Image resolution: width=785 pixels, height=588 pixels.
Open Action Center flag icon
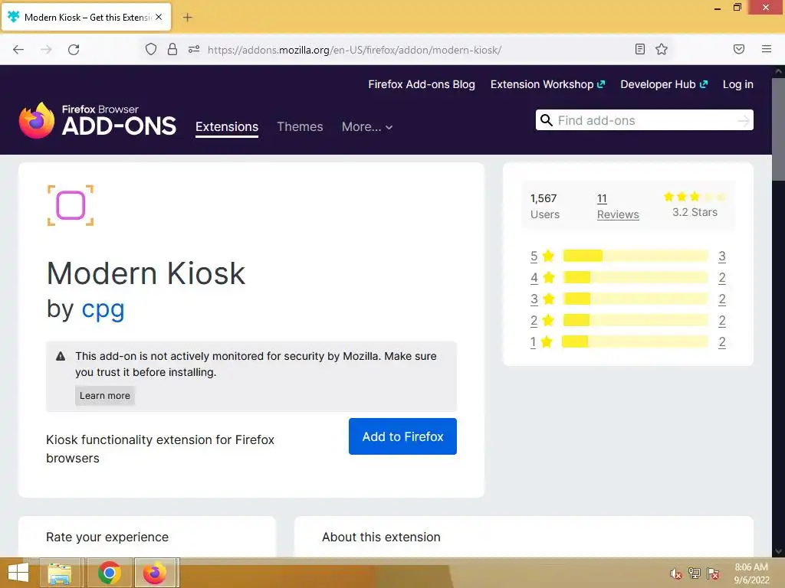tap(713, 573)
